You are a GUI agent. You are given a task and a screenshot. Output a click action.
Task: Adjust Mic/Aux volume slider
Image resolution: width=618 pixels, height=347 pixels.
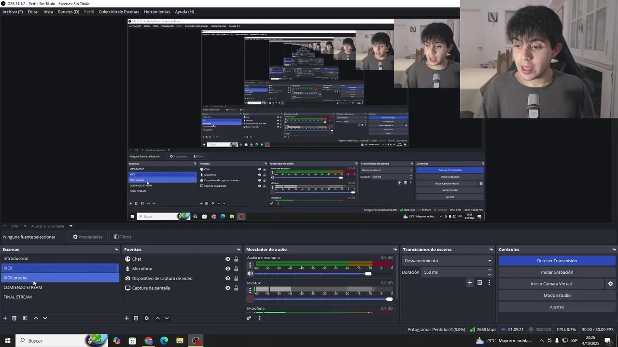tap(389, 299)
